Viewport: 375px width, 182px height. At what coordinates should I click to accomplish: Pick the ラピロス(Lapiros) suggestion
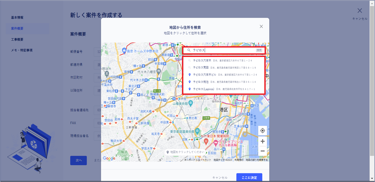click(223, 89)
